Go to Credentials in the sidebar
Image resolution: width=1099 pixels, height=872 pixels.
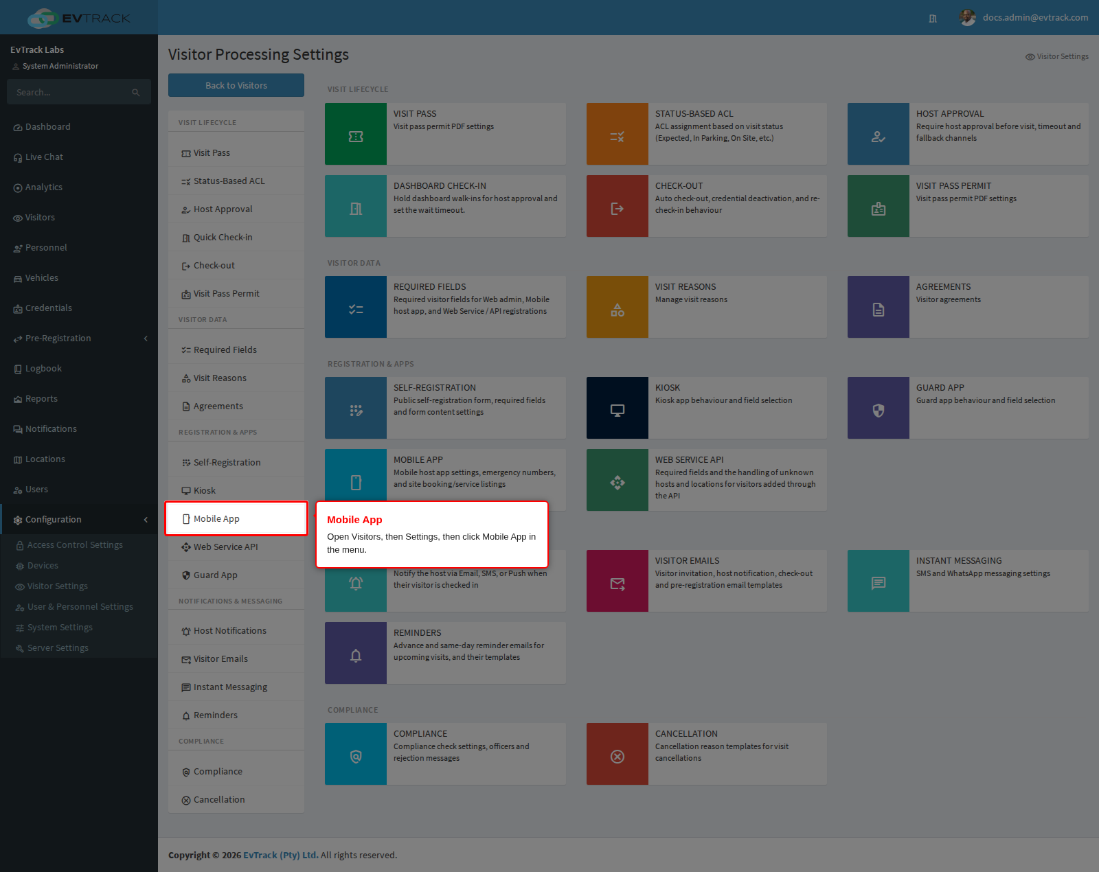(x=79, y=308)
